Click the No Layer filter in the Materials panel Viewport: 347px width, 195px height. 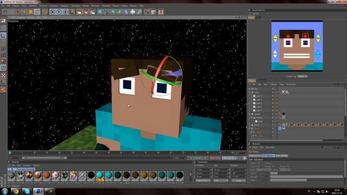point(21,169)
